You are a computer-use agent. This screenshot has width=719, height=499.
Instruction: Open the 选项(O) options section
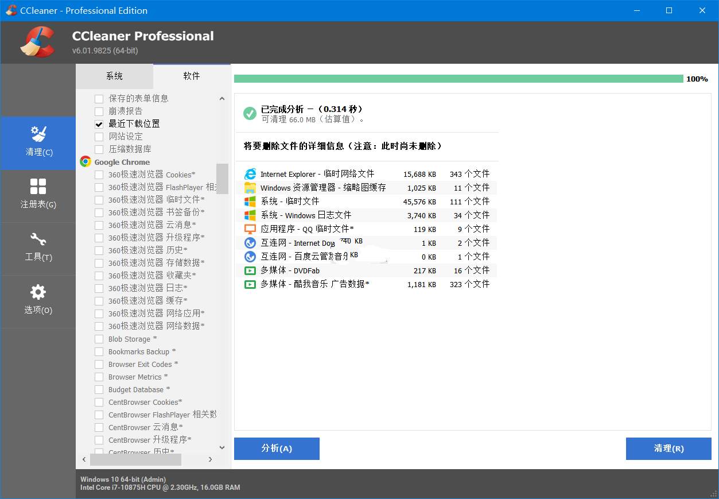(x=38, y=301)
